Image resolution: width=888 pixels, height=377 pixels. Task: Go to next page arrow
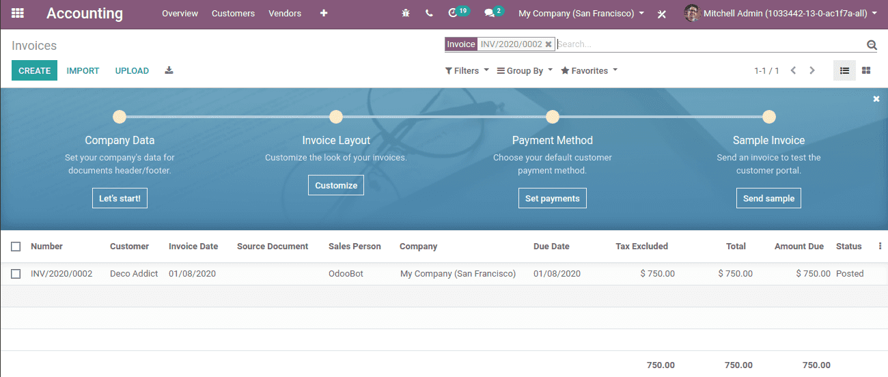812,70
